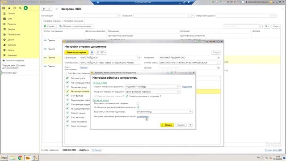Click the list search field

242,26
